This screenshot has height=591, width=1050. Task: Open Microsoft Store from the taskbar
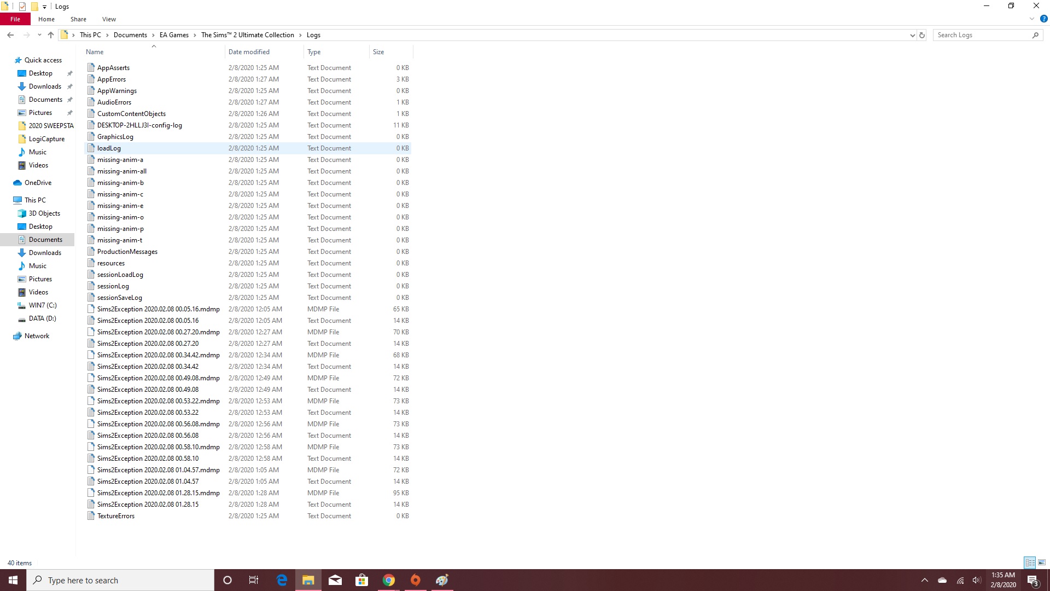[362, 580]
